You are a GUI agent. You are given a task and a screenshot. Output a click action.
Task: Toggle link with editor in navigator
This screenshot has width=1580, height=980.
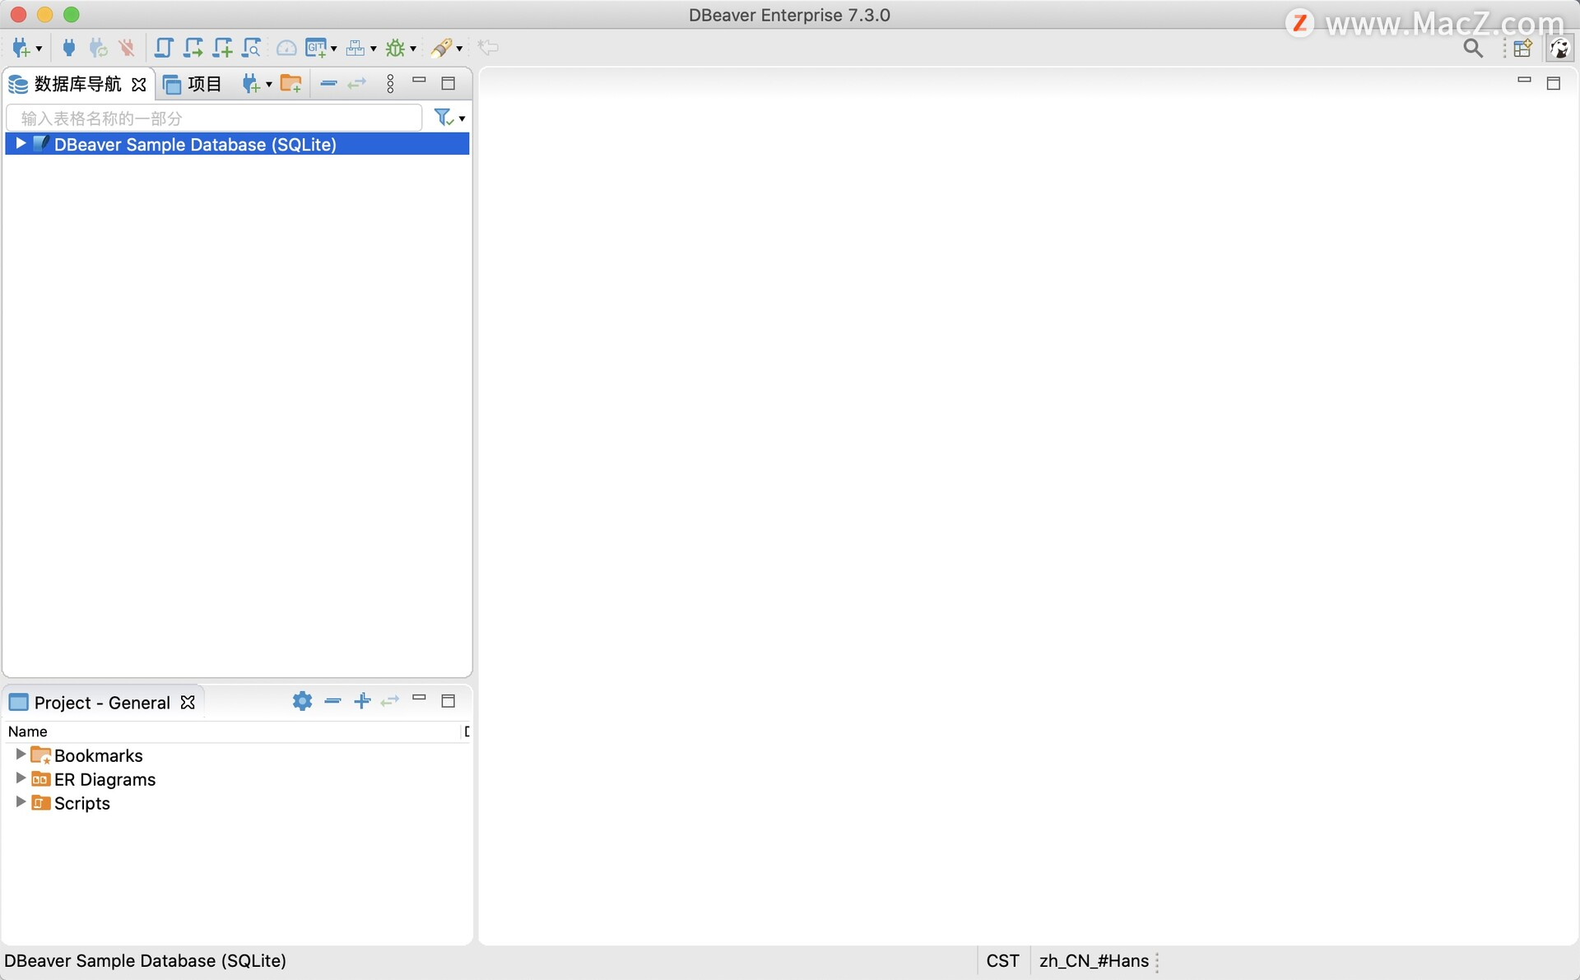[356, 84]
